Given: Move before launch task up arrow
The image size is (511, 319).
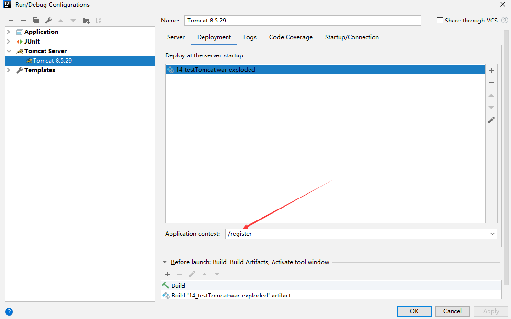Looking at the screenshot, I should tap(204, 274).
